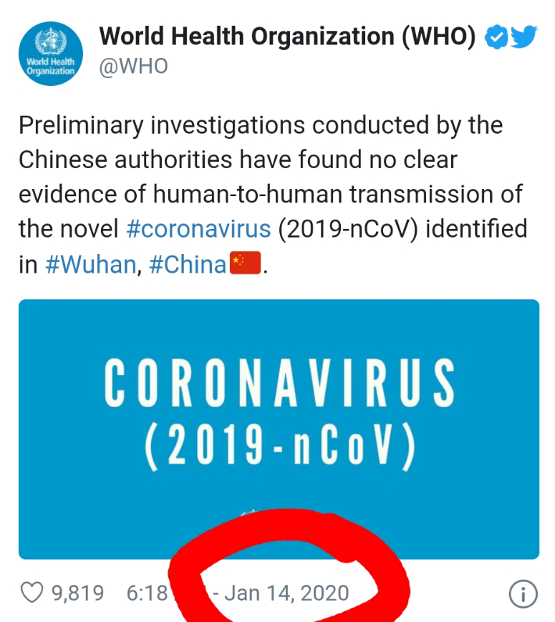Screen dimensions: 555x622
Task: Open the #China hashtag
Action: pyautogui.click(x=188, y=264)
